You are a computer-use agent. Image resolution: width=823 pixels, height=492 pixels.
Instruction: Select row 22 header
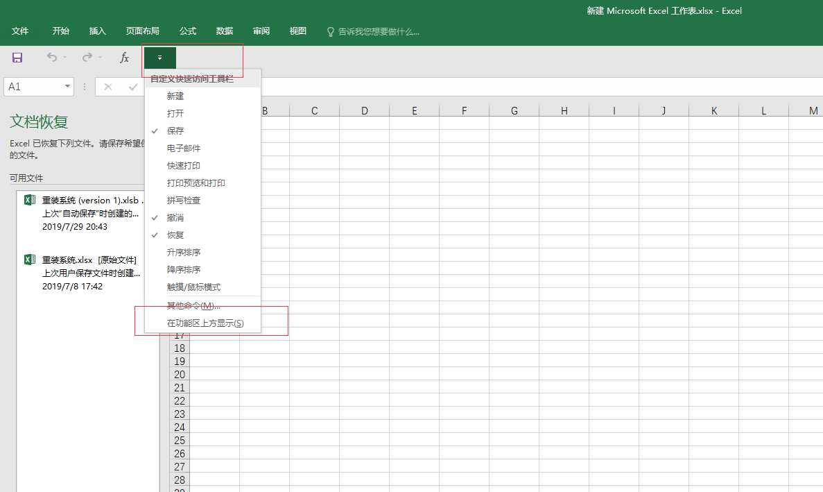click(180, 400)
